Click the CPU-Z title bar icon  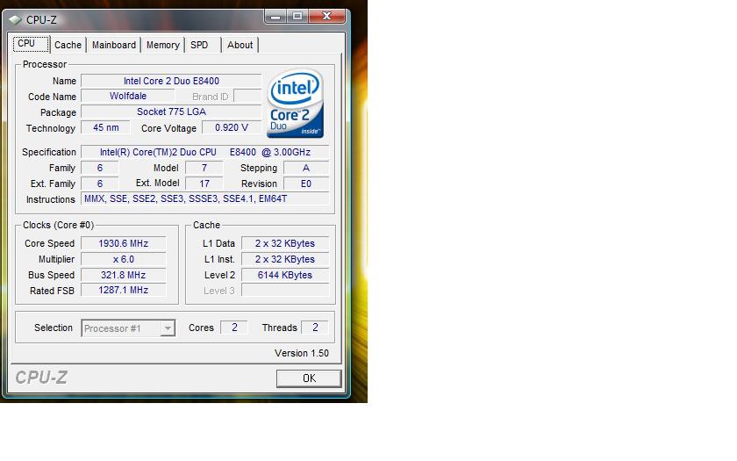15,19
